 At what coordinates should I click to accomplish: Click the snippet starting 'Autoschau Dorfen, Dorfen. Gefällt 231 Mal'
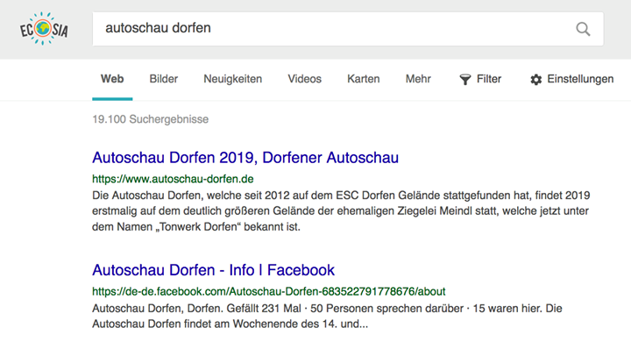(327, 316)
